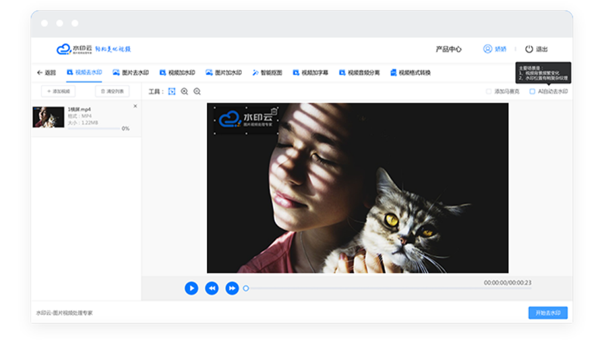Delete the watermark selection box via trash icon
This screenshot has height=340, width=604.
[x=274, y=111]
